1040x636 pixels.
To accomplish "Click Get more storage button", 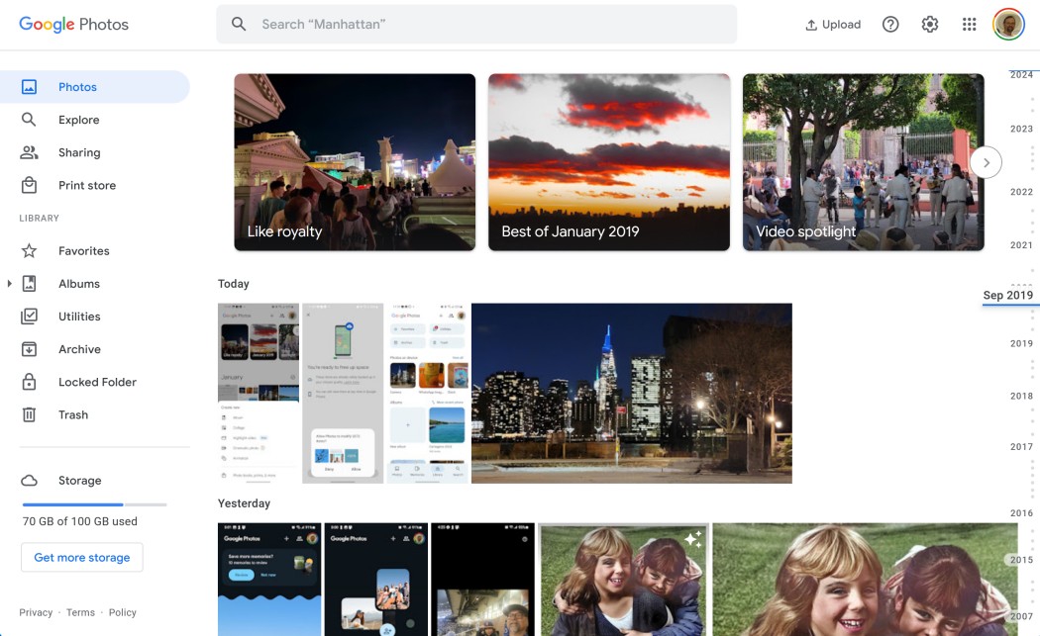I will coord(82,557).
